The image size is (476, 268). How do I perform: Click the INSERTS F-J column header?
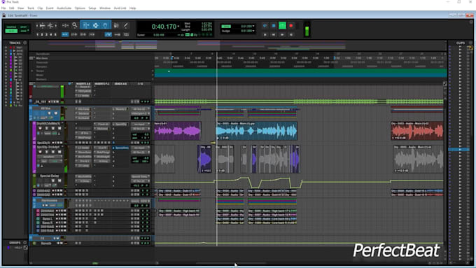(x=102, y=84)
